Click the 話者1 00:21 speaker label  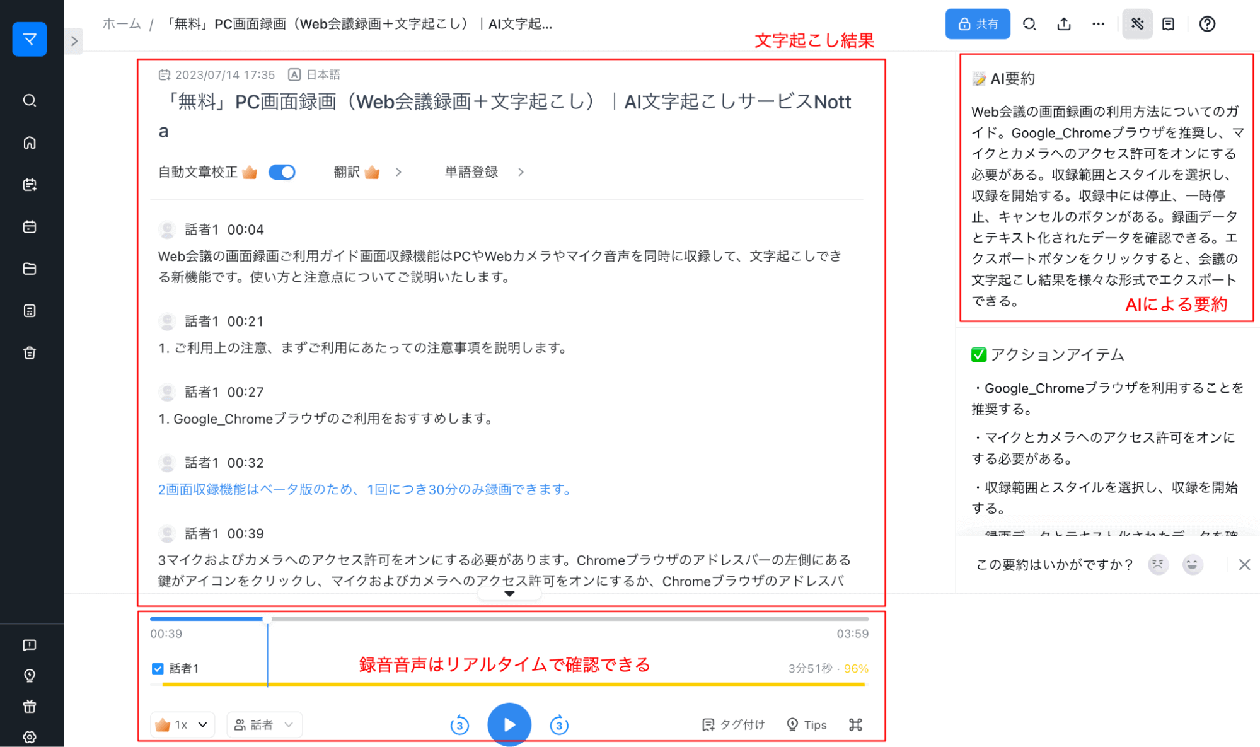click(224, 321)
